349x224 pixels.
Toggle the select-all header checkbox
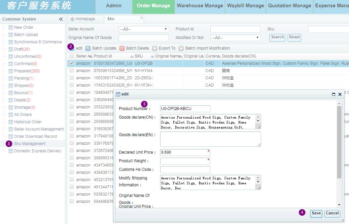coord(71,56)
